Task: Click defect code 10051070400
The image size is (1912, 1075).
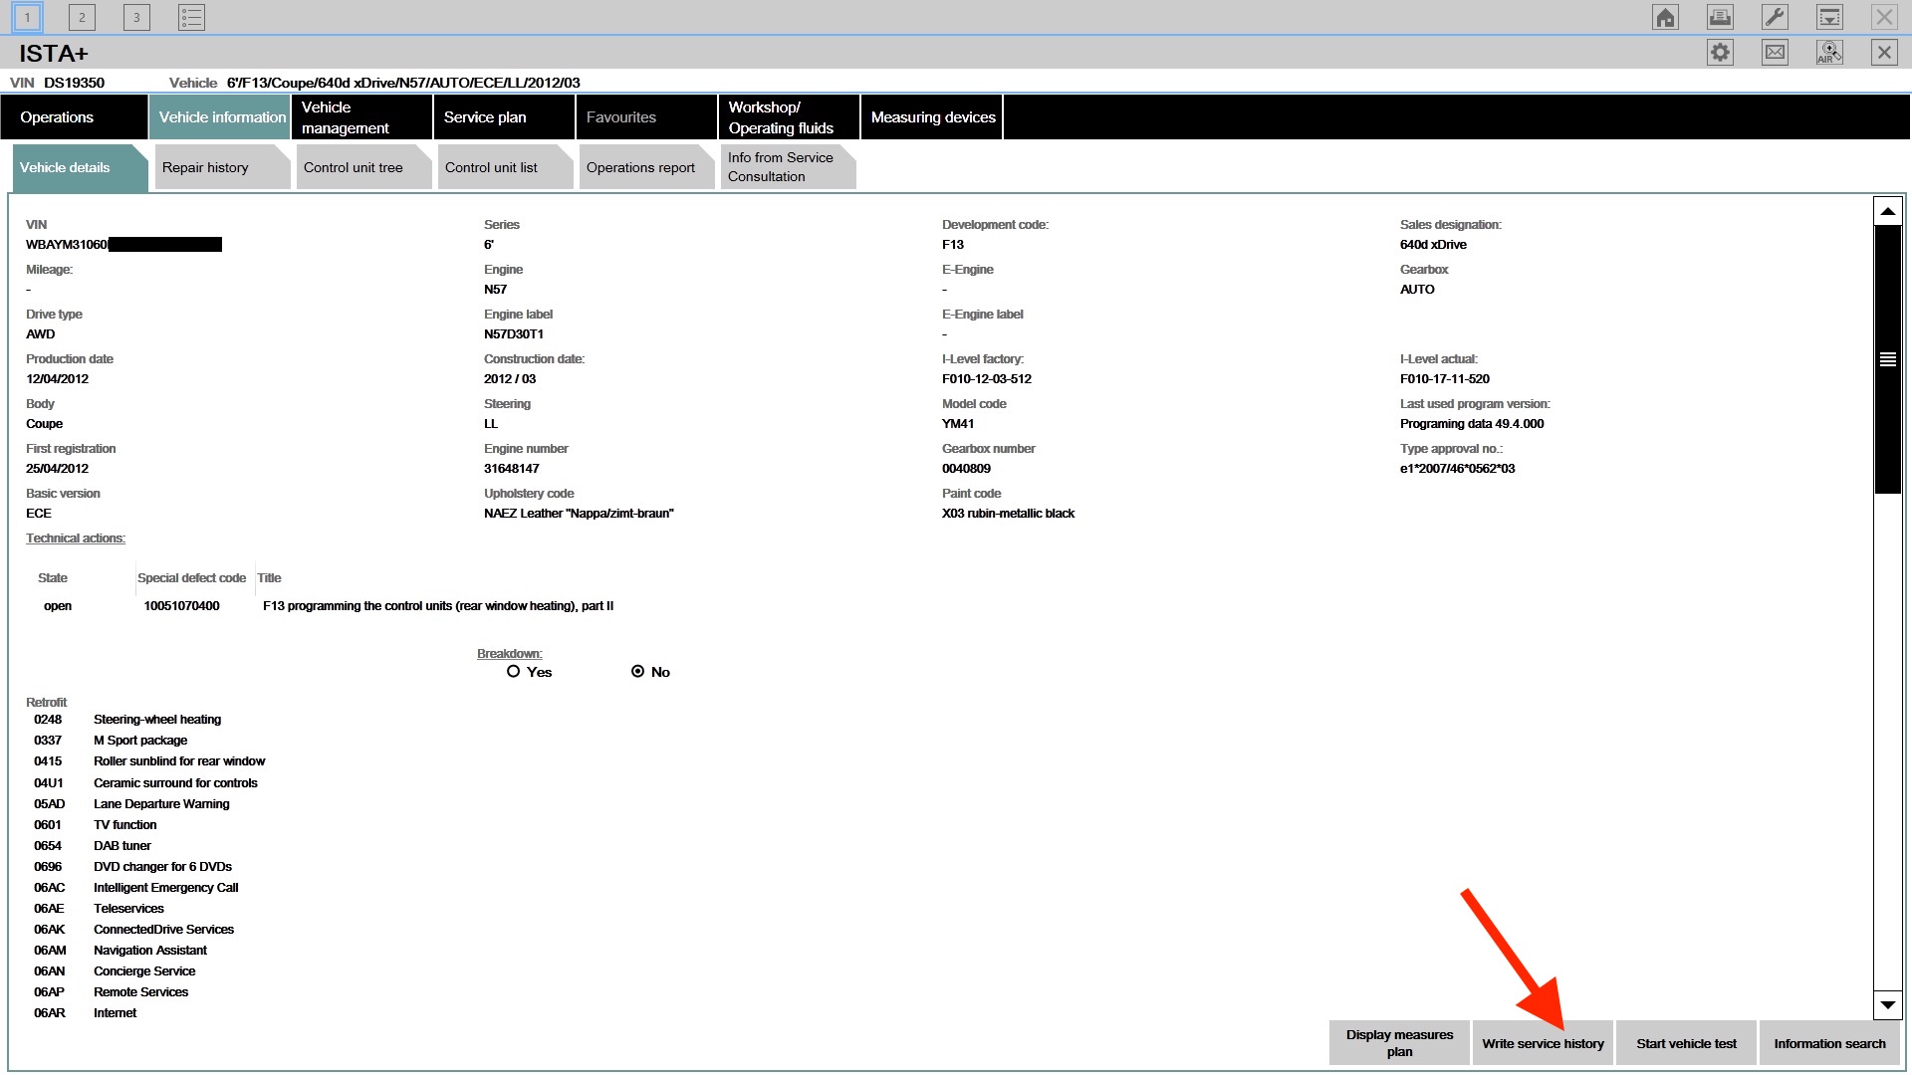Action: (181, 606)
